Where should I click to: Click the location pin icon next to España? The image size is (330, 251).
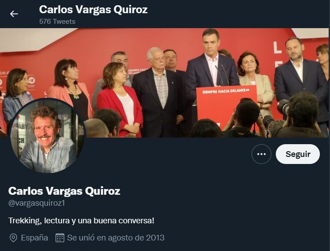coord(13,238)
